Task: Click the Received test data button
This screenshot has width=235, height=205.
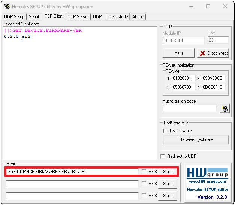Action: [x=196, y=139]
